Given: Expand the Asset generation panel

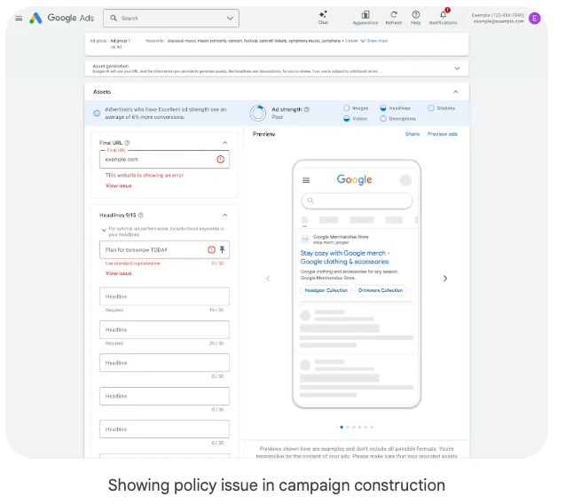Looking at the screenshot, I should pyautogui.click(x=457, y=68).
